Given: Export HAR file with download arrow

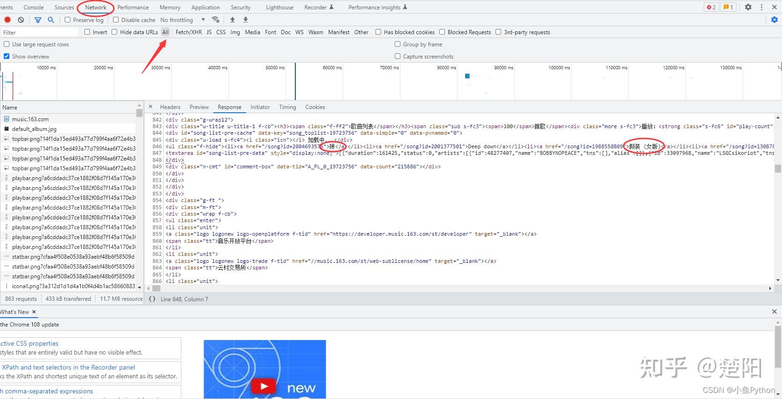Looking at the screenshot, I should point(246,20).
